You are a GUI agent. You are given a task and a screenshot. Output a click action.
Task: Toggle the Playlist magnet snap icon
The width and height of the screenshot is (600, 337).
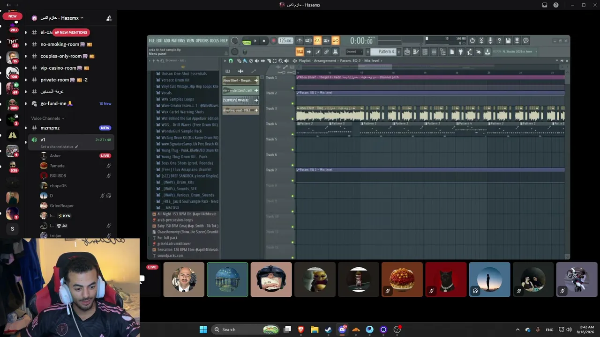tap(231, 61)
